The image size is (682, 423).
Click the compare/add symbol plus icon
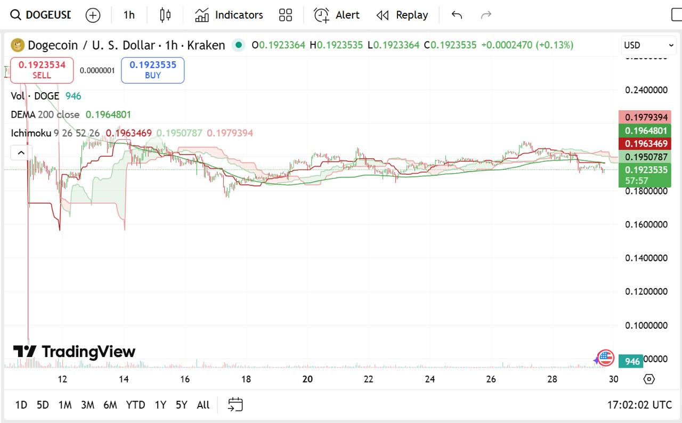(x=93, y=15)
